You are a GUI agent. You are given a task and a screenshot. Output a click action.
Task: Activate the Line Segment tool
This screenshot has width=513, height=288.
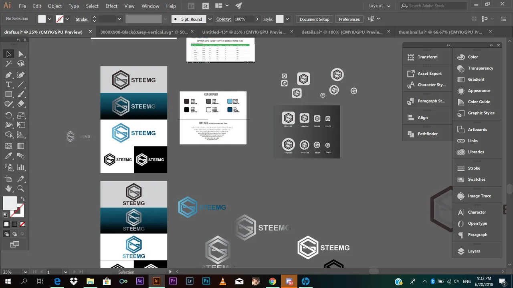click(x=21, y=84)
